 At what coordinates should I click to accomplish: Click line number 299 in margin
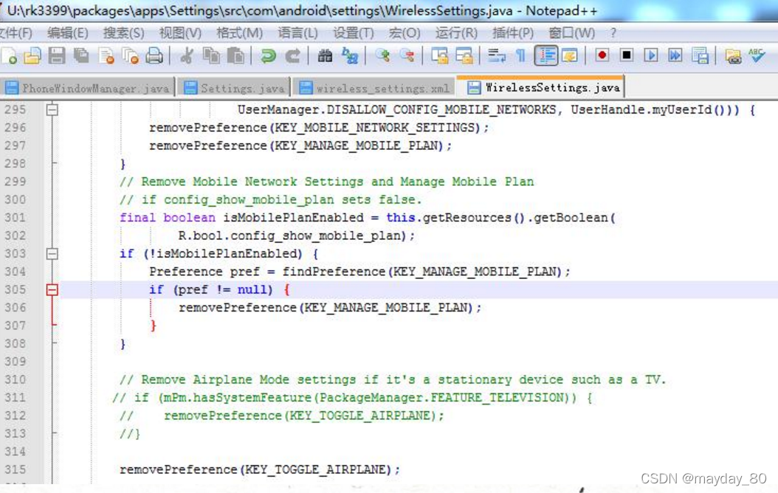pos(15,182)
